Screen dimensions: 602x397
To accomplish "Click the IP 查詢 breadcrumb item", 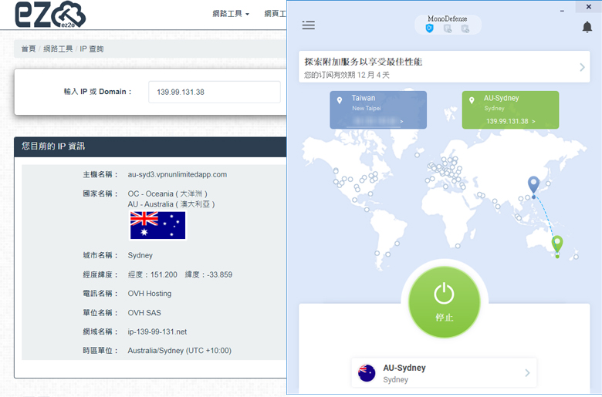I will tap(92, 49).
